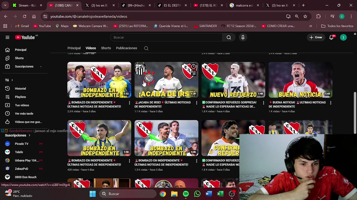
Task: Switch to the Stream - Kick browser tab
Action: (x=28, y=5)
